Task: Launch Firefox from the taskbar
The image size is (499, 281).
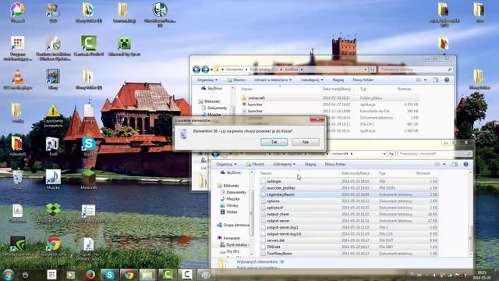Action: click(90, 274)
